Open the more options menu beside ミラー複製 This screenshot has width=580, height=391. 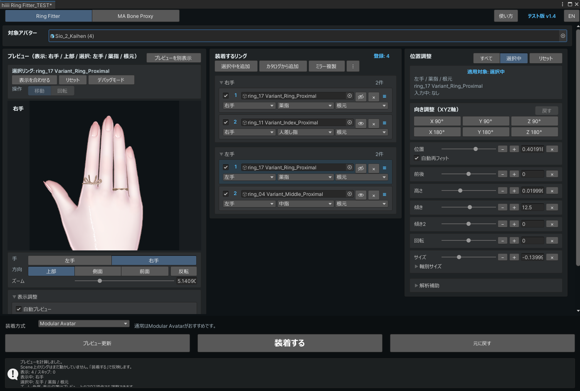click(x=353, y=66)
